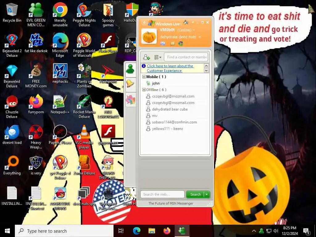Select the green buddy side tab in Messenger
This screenshot has height=237, width=316.
point(131,69)
